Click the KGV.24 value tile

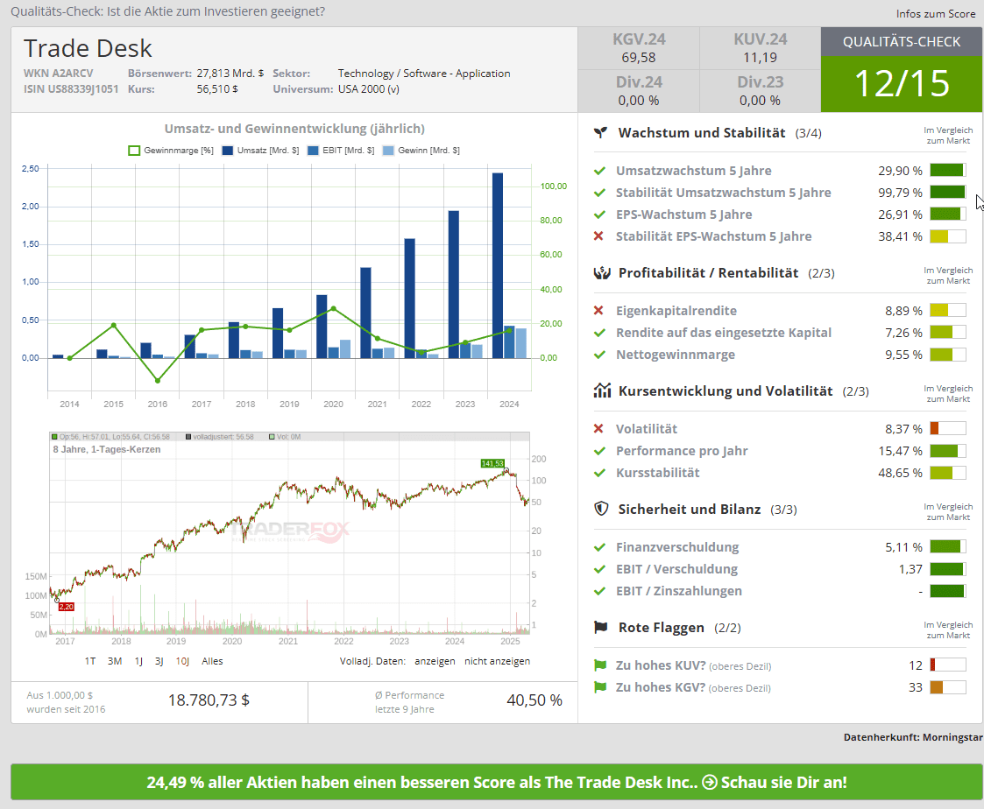639,48
